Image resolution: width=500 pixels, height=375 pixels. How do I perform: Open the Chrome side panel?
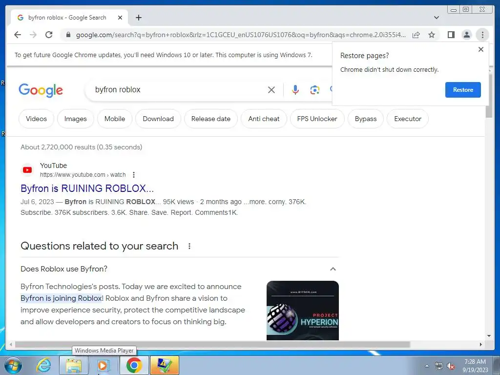(x=451, y=35)
